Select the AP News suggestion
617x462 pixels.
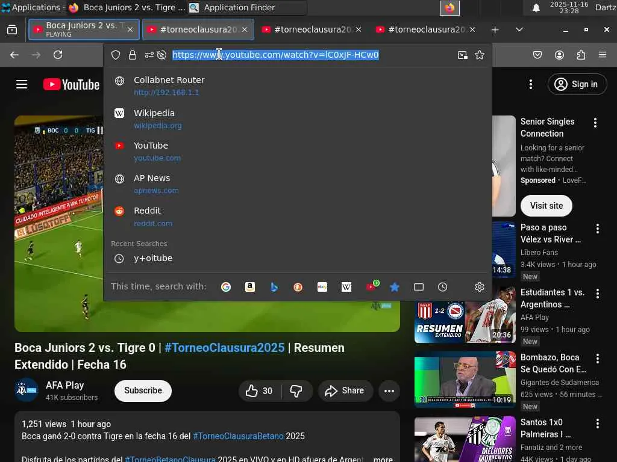coord(297,184)
